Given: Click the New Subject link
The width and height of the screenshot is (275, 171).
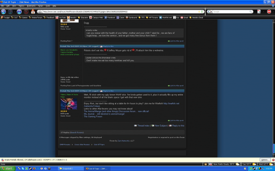Looking at the screenshot, I should pyautogui.click(x=161, y=126).
